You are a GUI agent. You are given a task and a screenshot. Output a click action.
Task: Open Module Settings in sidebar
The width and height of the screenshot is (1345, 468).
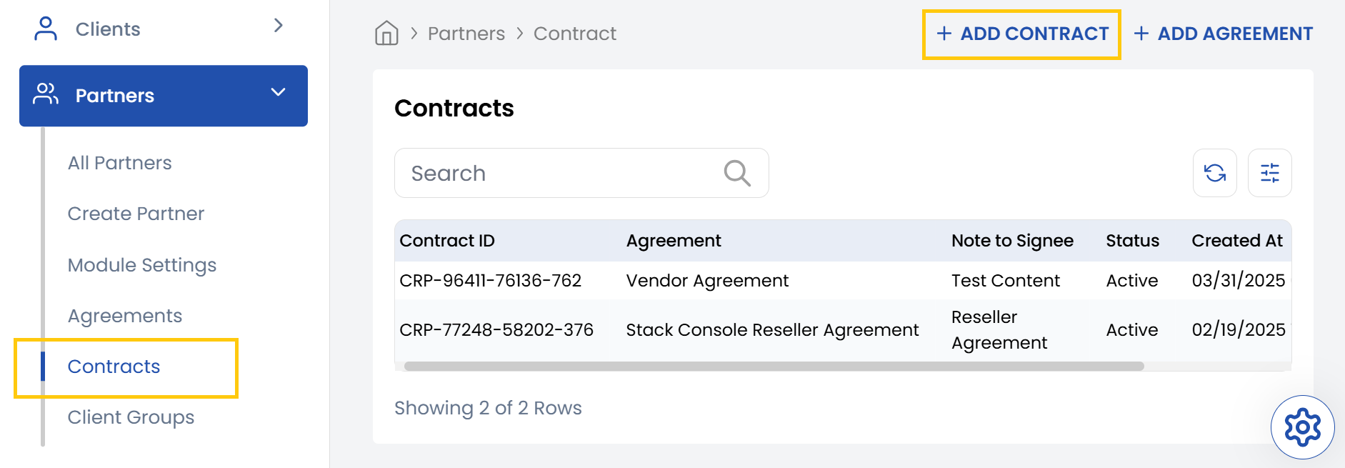pyautogui.click(x=141, y=265)
